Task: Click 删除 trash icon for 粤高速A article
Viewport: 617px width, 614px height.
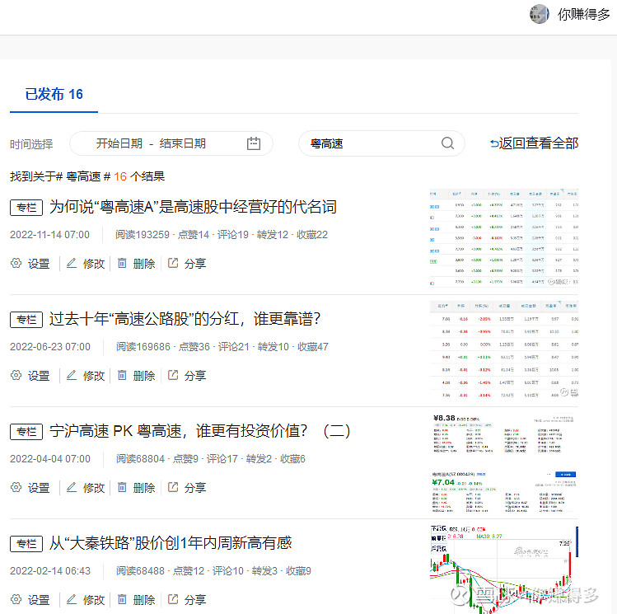Action: pyautogui.click(x=123, y=263)
